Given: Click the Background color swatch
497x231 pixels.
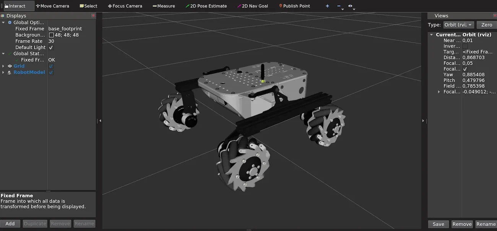Looking at the screenshot, I should tap(51, 35).
